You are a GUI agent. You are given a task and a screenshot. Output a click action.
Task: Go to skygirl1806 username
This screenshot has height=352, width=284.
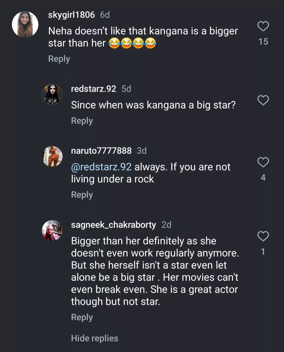(x=72, y=15)
